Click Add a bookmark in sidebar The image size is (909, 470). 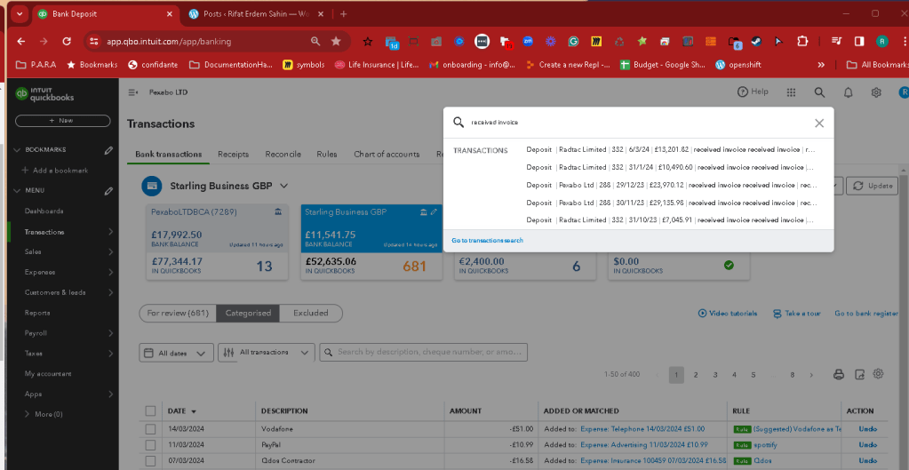coord(55,171)
